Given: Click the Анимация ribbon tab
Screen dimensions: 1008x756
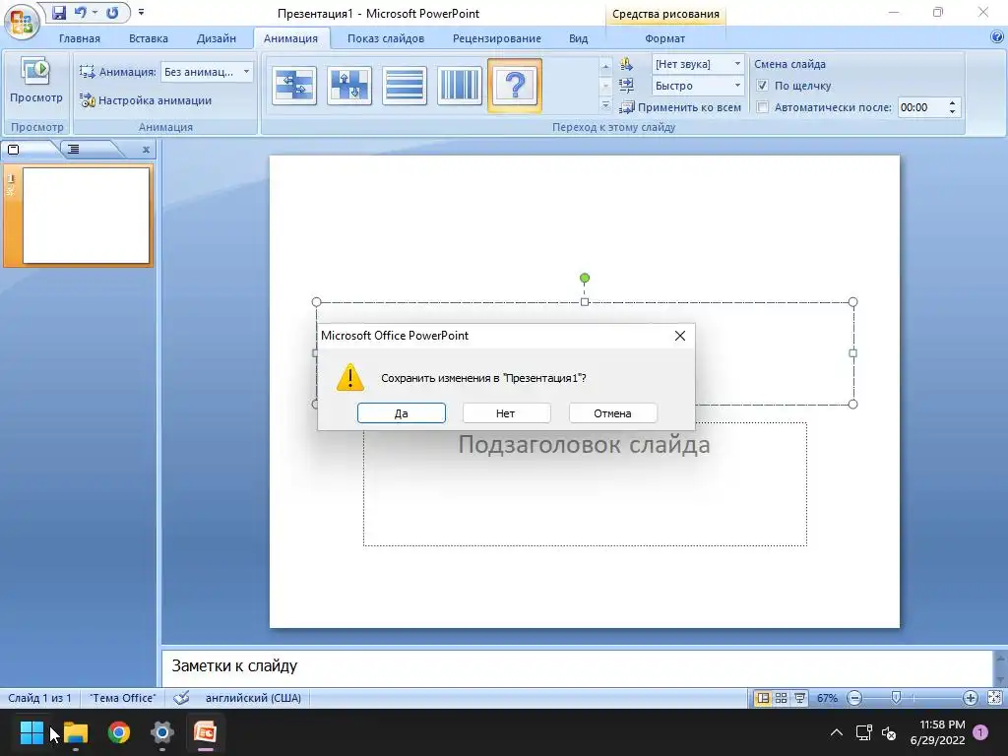Looking at the screenshot, I should click(x=290, y=38).
